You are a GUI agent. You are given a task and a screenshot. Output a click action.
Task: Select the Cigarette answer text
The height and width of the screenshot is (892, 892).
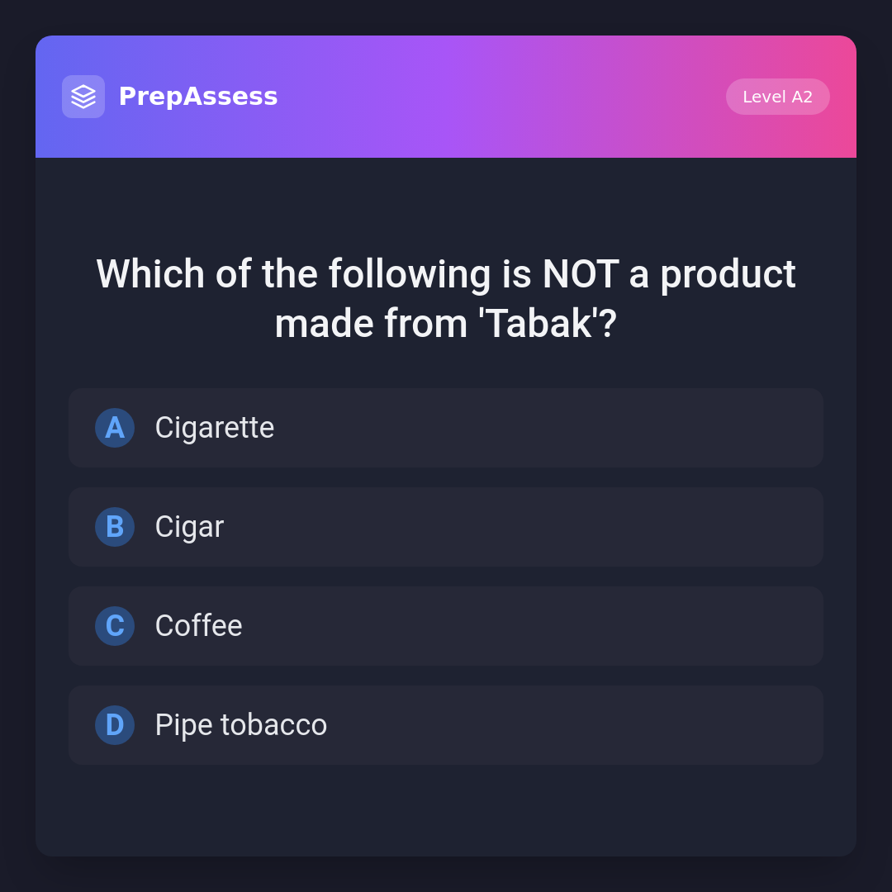pos(215,428)
